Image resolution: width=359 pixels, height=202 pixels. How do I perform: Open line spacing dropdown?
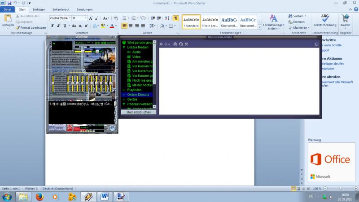click(152, 26)
